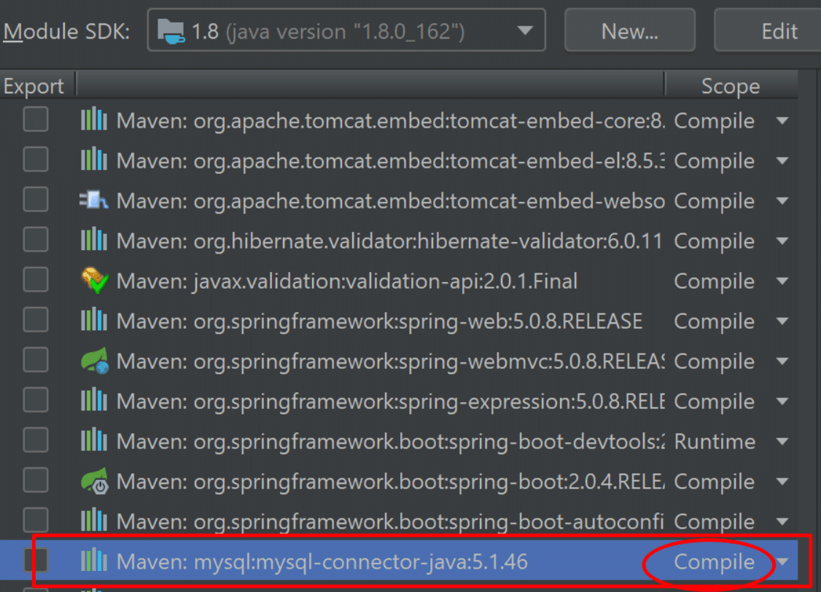Open the Module SDK dropdown
The image size is (821, 592).
tap(346, 31)
